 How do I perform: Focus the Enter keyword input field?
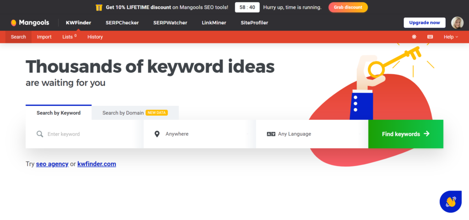pyautogui.click(x=85, y=134)
